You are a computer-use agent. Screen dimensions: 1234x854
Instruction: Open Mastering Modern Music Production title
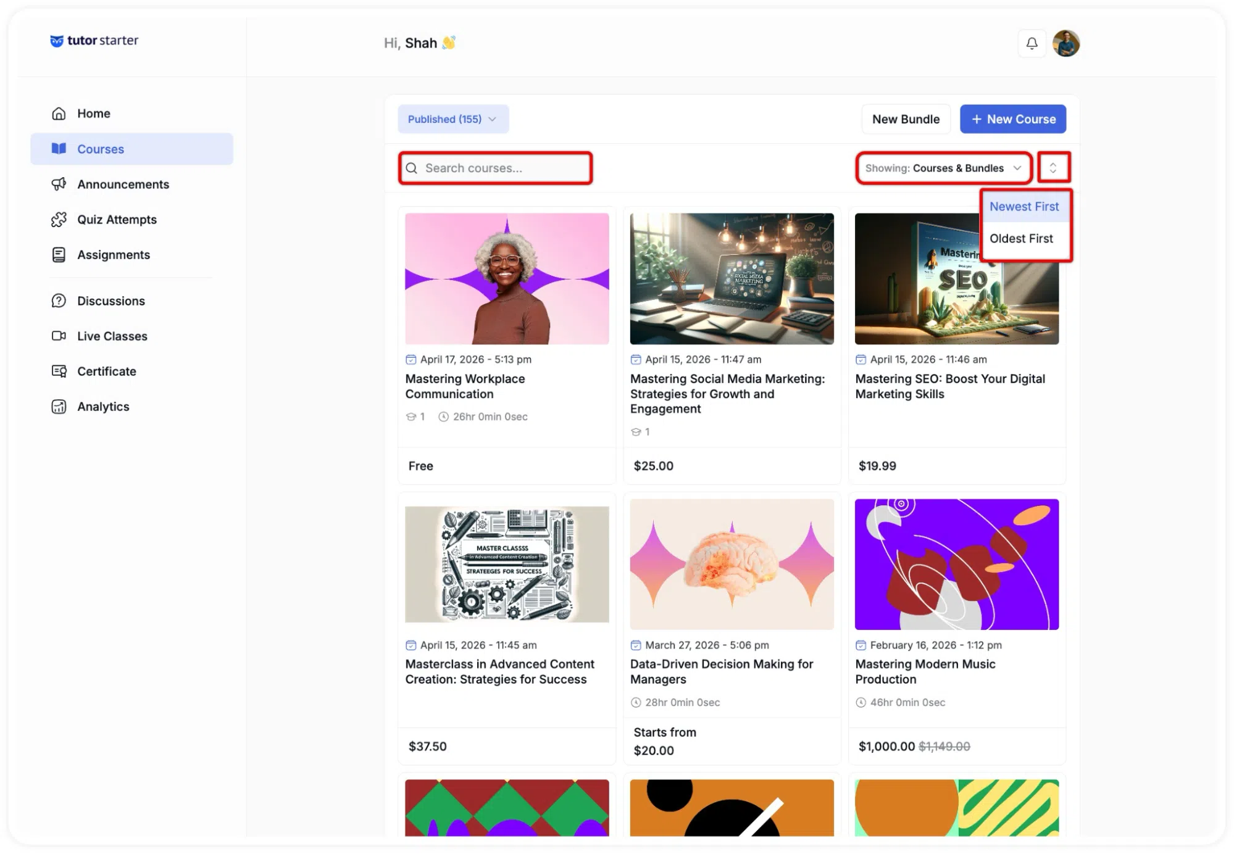pyautogui.click(x=925, y=671)
